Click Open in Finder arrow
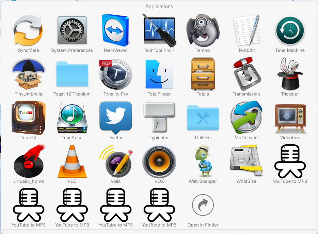318x234 pixels. pyautogui.click(x=203, y=205)
